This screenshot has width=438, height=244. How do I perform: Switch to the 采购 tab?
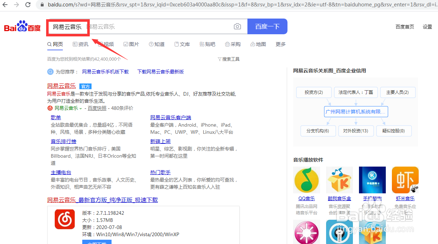[x=233, y=44]
